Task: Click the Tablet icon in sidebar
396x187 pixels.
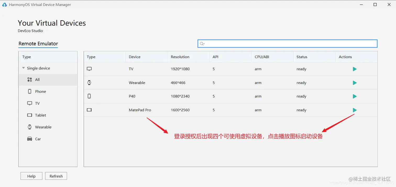Action: pyautogui.click(x=30, y=115)
